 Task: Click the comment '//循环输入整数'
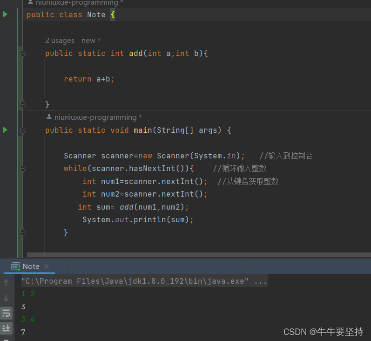[x=240, y=168]
